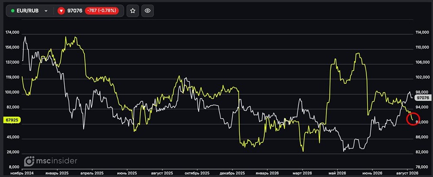Click left axis value 174,000
Viewport: 433px width, 177px height.
tap(12, 32)
